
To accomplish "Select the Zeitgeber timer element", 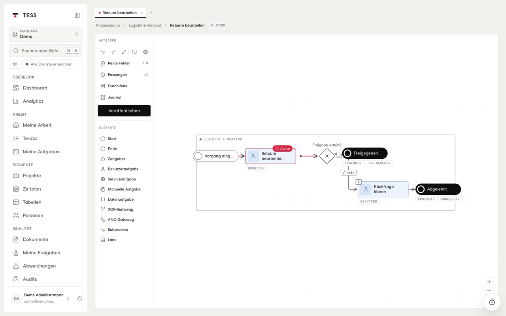I will (x=124, y=159).
